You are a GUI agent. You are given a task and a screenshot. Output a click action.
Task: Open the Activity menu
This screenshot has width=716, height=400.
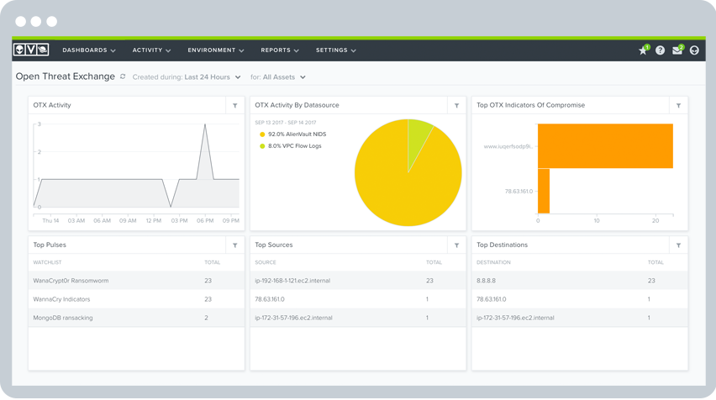151,50
